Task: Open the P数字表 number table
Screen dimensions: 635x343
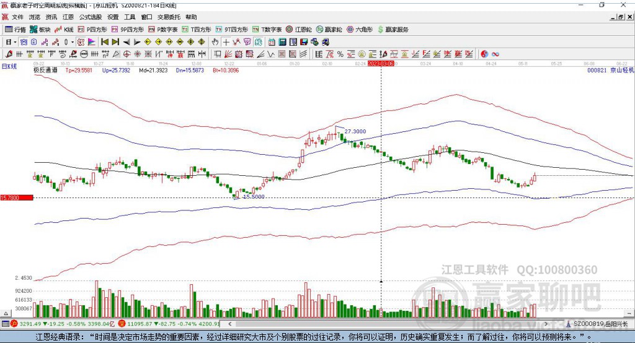Action: (163, 30)
